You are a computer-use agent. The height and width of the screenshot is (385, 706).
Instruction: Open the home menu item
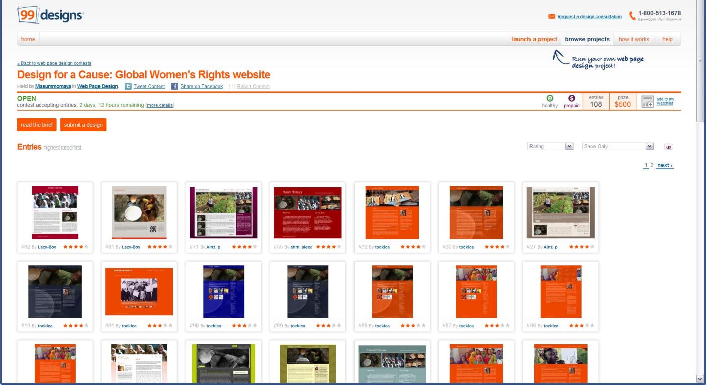point(28,39)
